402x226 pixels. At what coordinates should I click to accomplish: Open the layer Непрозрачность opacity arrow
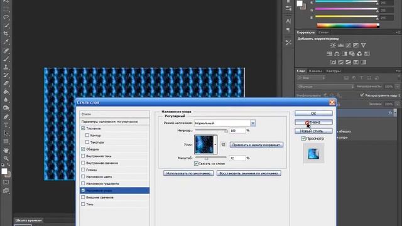pyautogui.click(x=398, y=87)
